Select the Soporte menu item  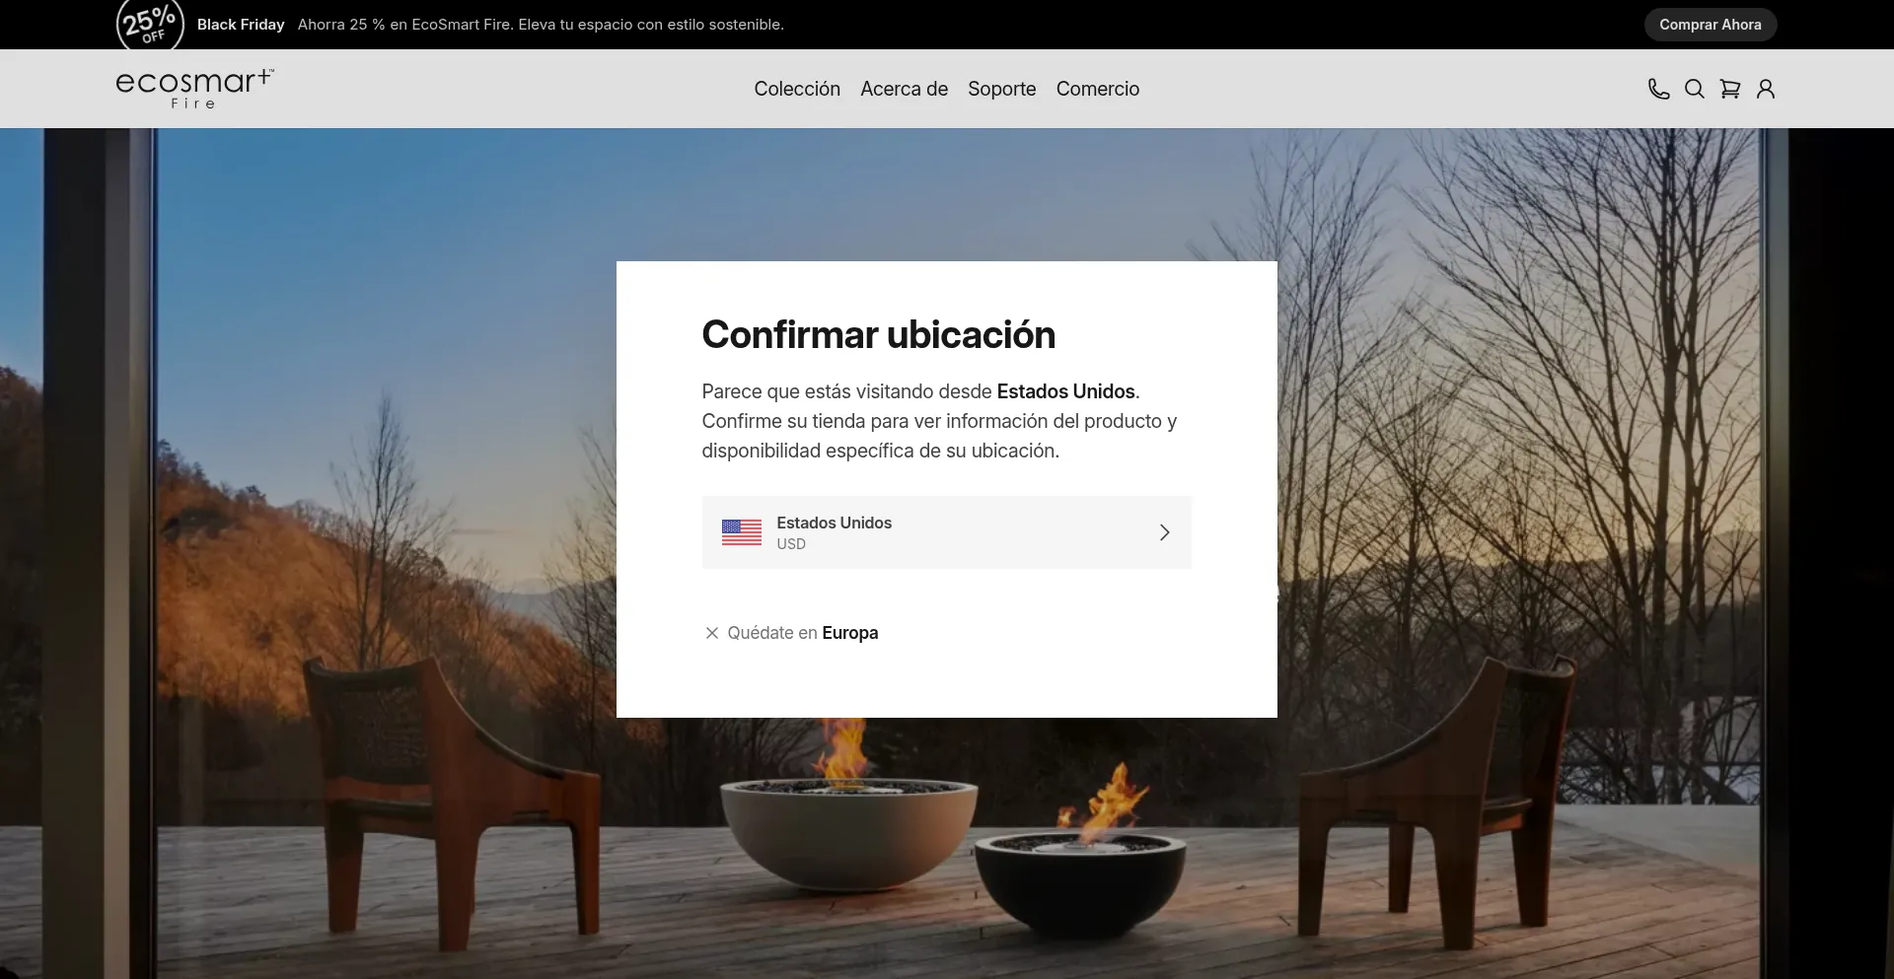(x=1001, y=89)
